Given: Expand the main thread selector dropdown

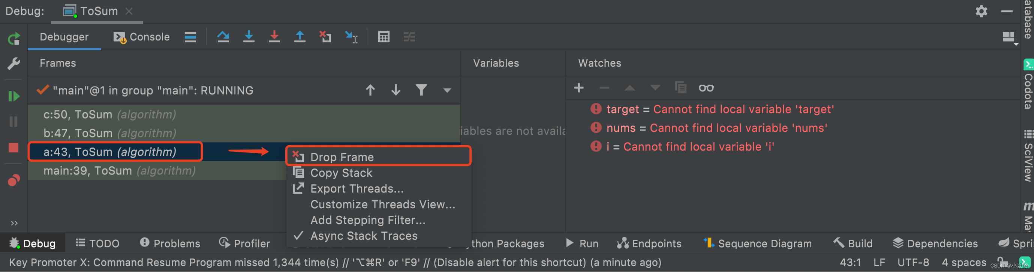Looking at the screenshot, I should click(x=447, y=90).
